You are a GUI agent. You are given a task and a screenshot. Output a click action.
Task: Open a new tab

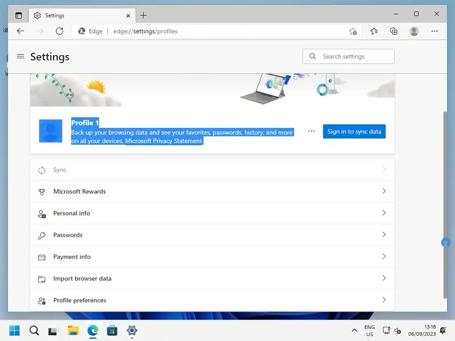click(x=144, y=16)
